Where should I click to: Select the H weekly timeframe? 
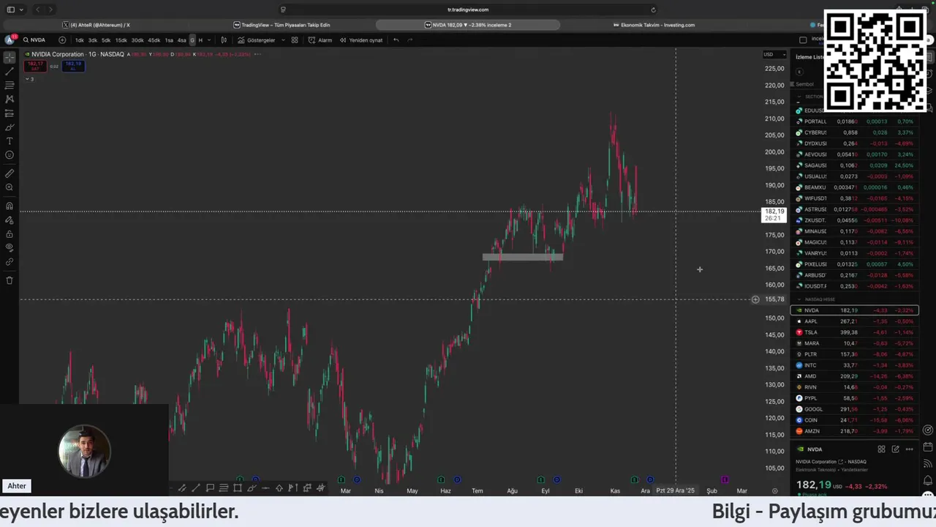pos(200,40)
